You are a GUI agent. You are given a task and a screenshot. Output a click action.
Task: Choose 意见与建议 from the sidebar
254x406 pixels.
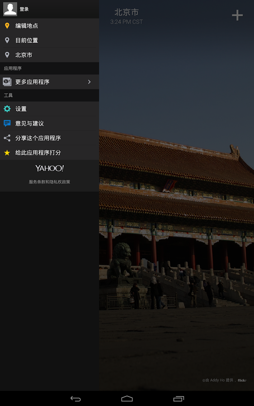[x=49, y=123]
